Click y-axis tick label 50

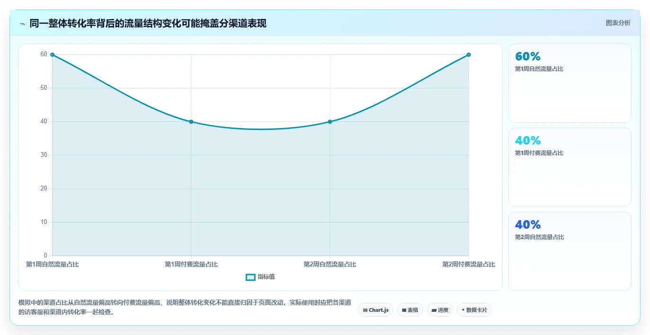pos(44,88)
